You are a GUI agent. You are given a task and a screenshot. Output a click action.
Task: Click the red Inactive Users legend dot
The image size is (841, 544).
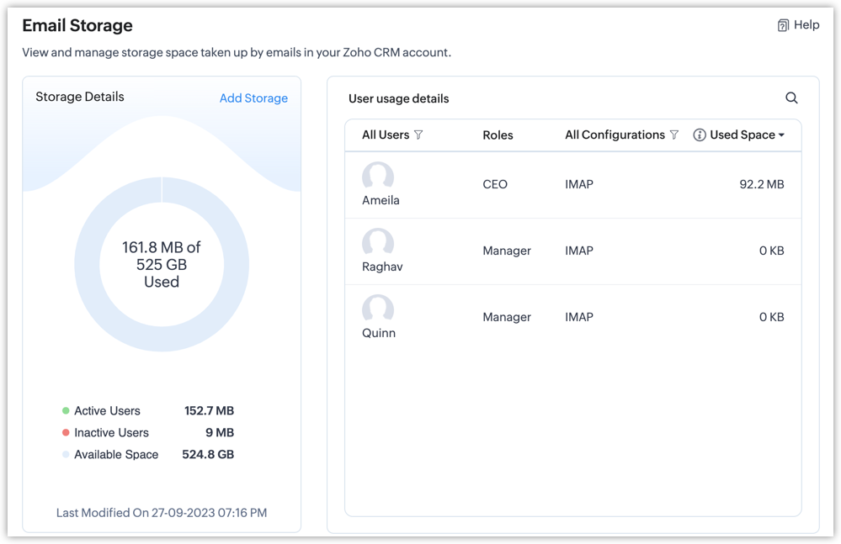pyautogui.click(x=66, y=433)
